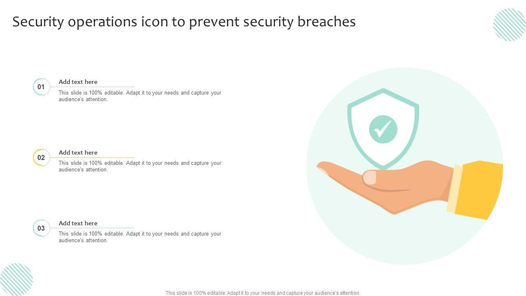Click the footer text at the slide bottom
Image resolution: width=526 pixels, height=296 pixels.
263,293
